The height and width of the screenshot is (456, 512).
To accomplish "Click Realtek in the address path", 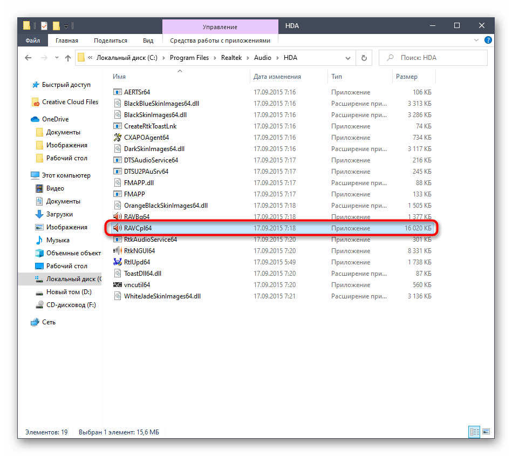I will point(231,58).
